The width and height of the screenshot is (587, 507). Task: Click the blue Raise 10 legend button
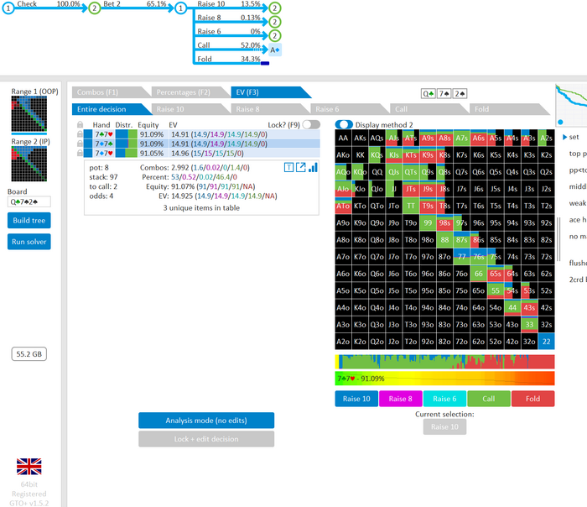click(356, 399)
